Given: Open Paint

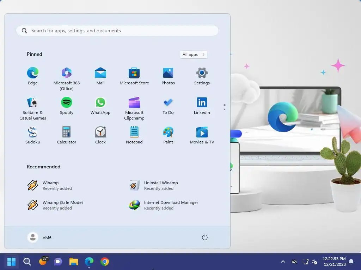Looking at the screenshot, I should pyautogui.click(x=168, y=135).
